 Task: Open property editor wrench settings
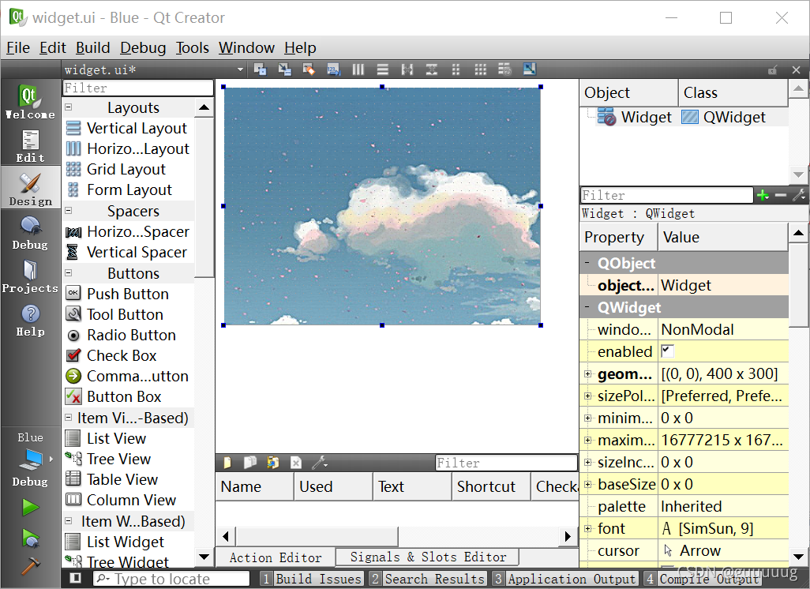click(x=799, y=195)
